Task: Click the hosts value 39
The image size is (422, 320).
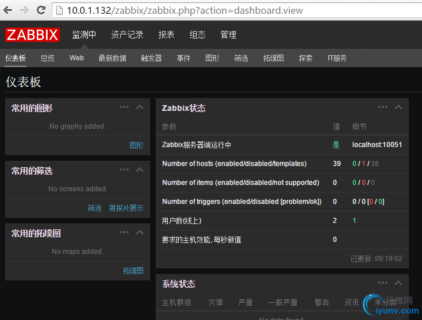Action: coord(337,164)
